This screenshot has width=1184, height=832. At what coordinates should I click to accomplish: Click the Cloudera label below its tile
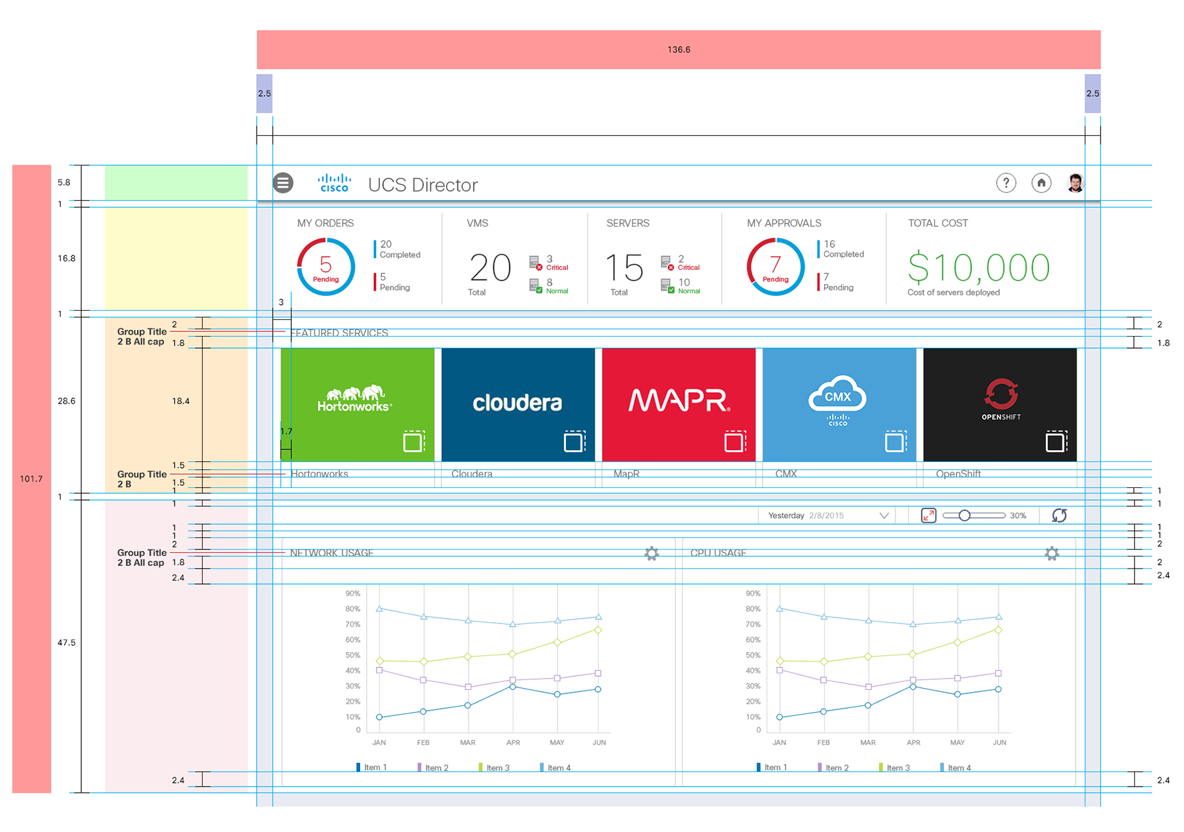[x=472, y=474]
